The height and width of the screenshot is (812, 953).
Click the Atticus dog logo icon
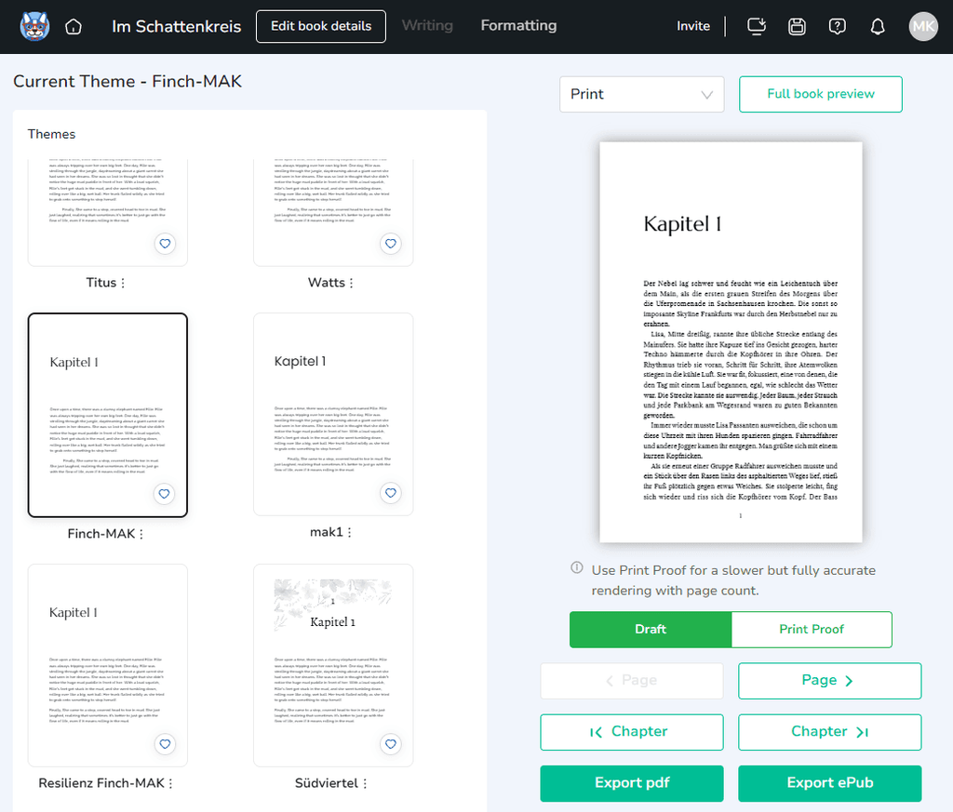point(34,26)
